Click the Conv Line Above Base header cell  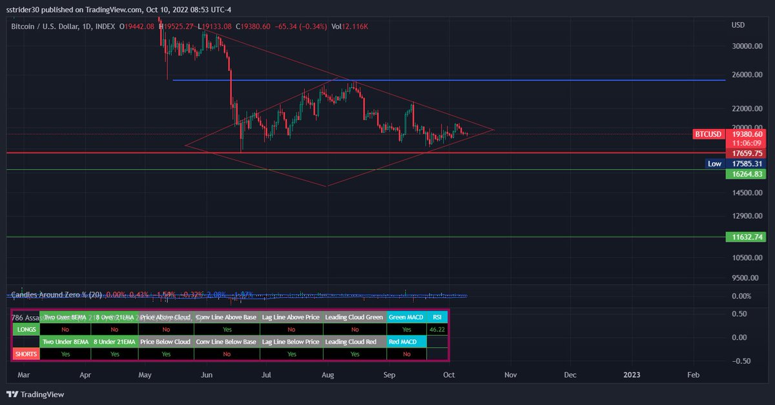click(226, 317)
